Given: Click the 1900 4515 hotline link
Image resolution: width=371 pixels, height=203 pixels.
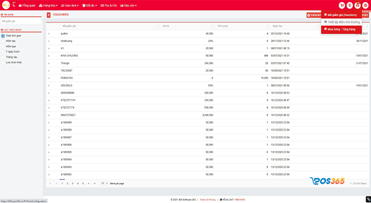Looking at the screenshot, I should [x=239, y=200].
